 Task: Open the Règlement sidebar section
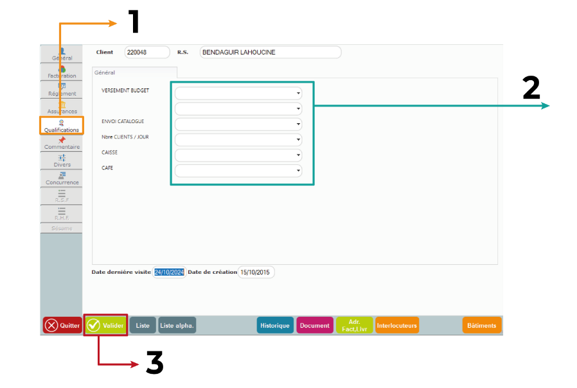[x=62, y=90]
